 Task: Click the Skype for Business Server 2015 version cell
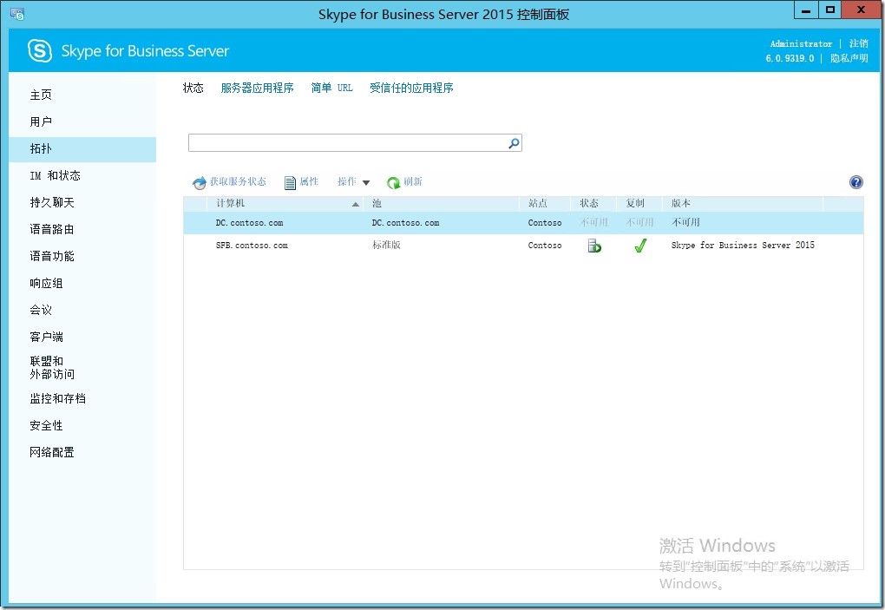743,245
